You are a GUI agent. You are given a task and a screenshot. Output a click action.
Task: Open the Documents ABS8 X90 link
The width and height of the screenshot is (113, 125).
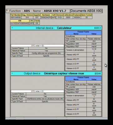coord(86,11)
